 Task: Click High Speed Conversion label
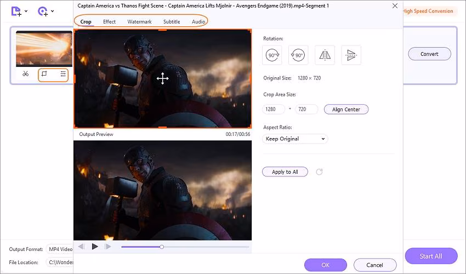tap(429, 11)
